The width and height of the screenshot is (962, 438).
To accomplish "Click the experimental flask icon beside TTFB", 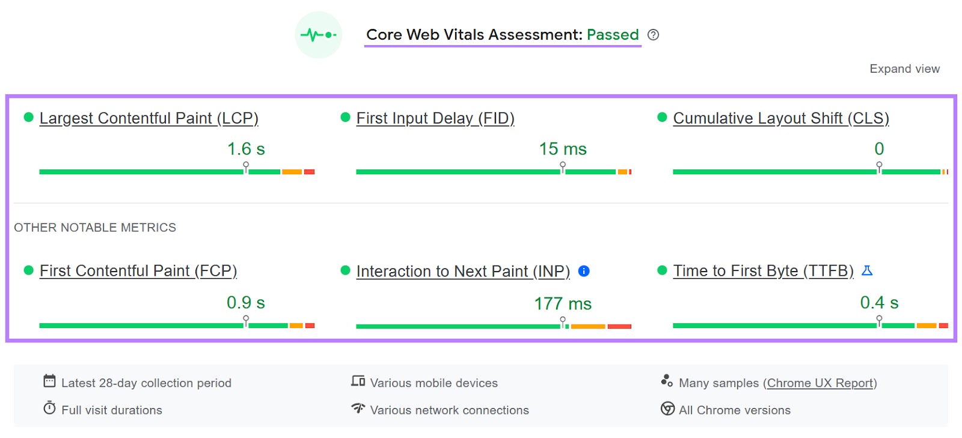I will pos(868,271).
